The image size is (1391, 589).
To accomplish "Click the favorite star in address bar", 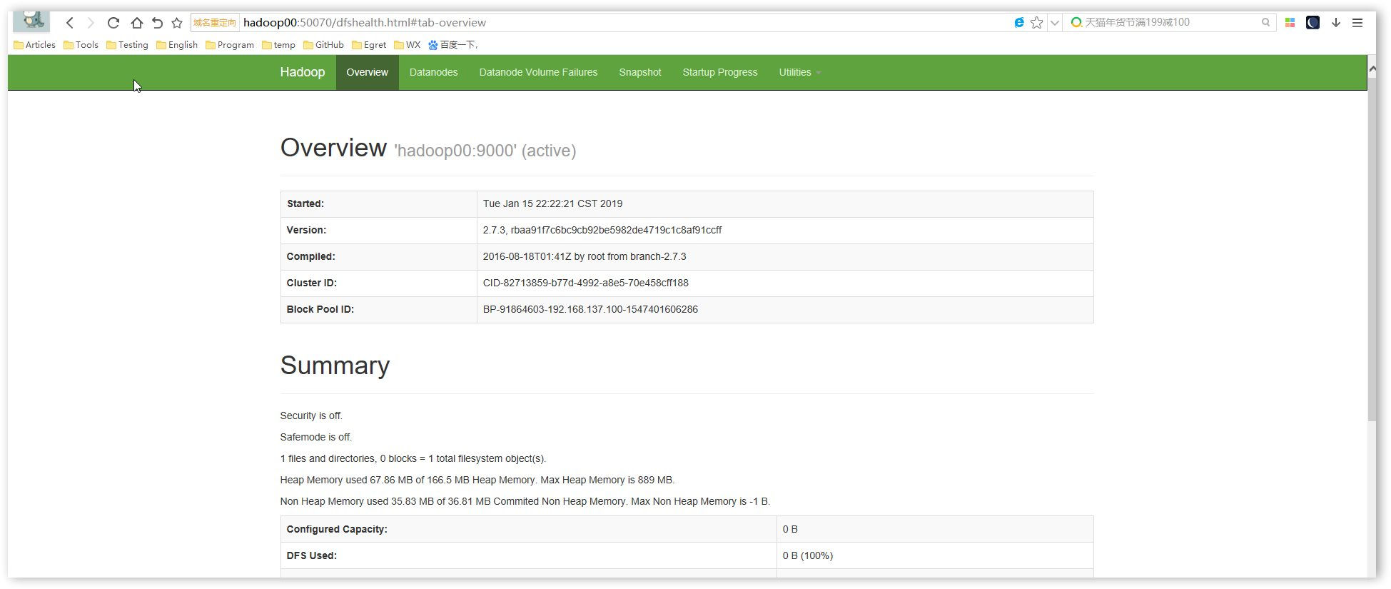I will 1037,23.
